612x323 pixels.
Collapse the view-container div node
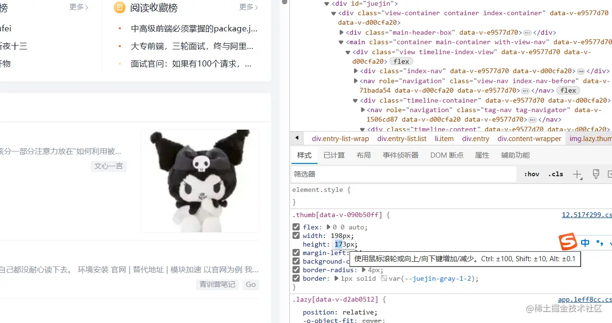(334, 13)
